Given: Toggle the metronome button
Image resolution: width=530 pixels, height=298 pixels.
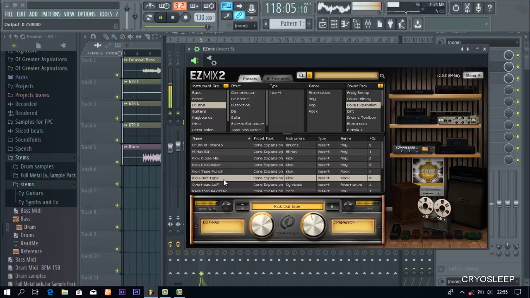Looking at the screenshot, I should click(x=150, y=6).
